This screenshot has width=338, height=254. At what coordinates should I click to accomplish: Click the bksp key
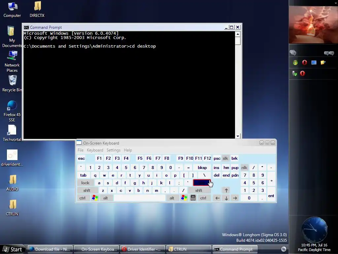pyautogui.click(x=202, y=168)
